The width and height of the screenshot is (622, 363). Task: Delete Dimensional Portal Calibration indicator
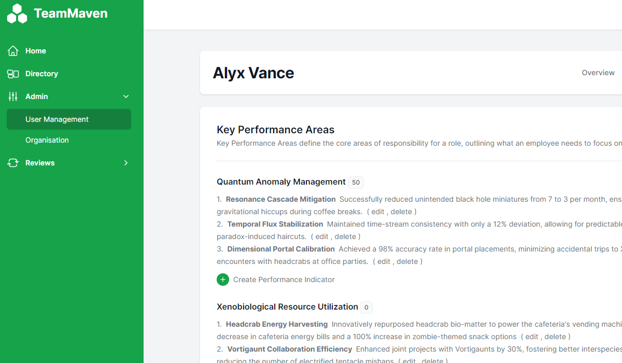click(x=407, y=261)
